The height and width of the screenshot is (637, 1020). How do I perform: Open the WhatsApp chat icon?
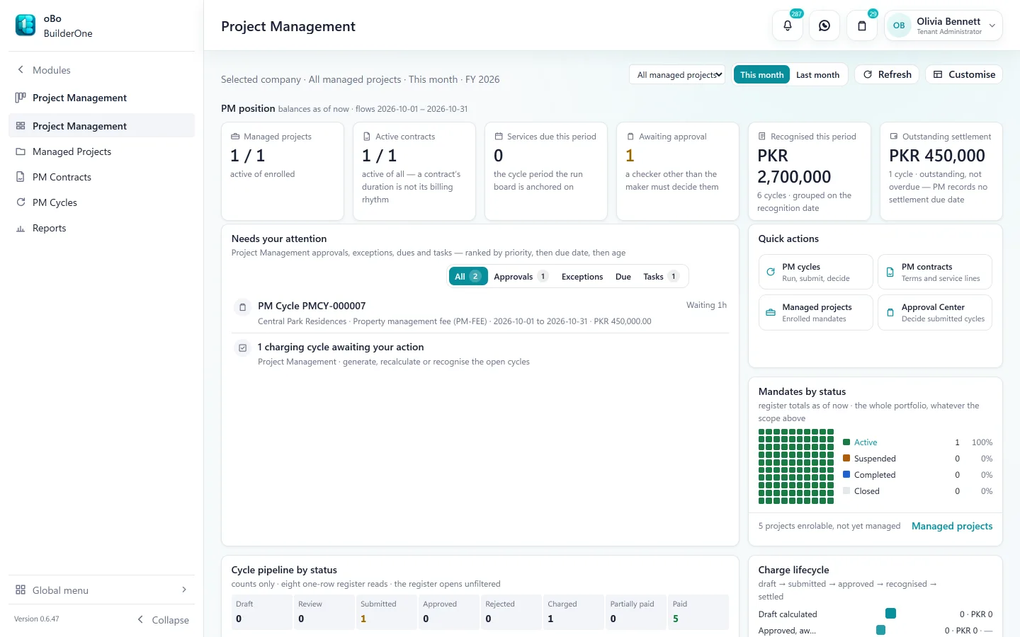[x=824, y=25]
